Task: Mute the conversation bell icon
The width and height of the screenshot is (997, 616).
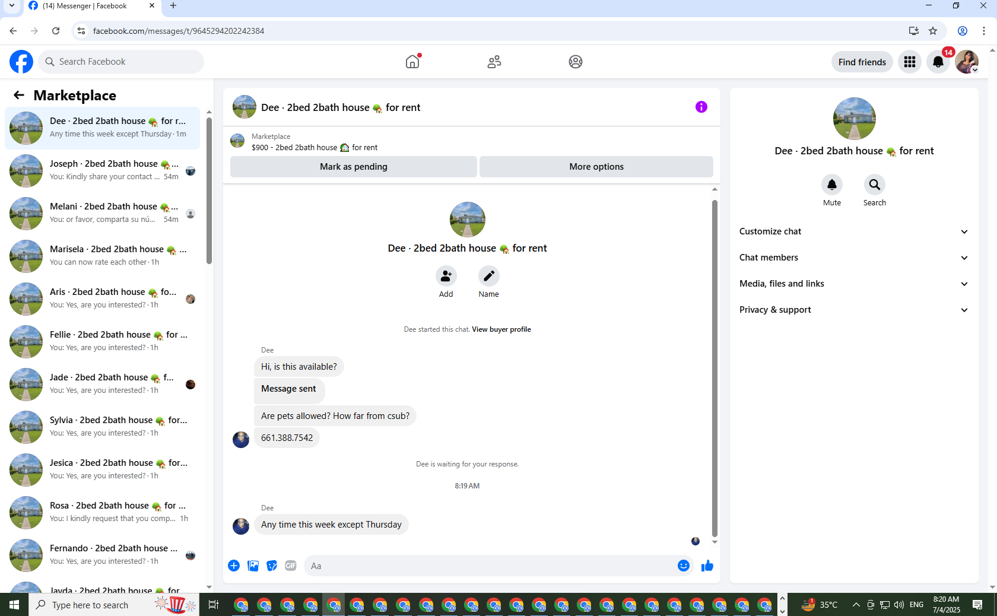Action: coord(832,185)
